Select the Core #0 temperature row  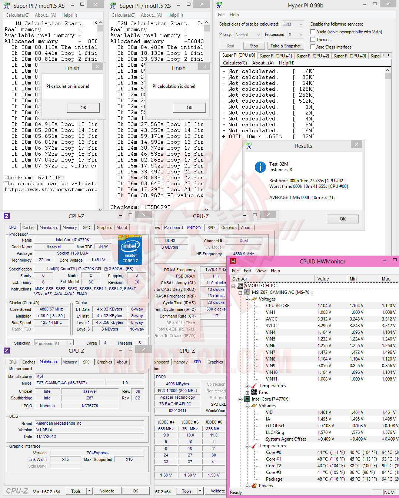point(314,452)
